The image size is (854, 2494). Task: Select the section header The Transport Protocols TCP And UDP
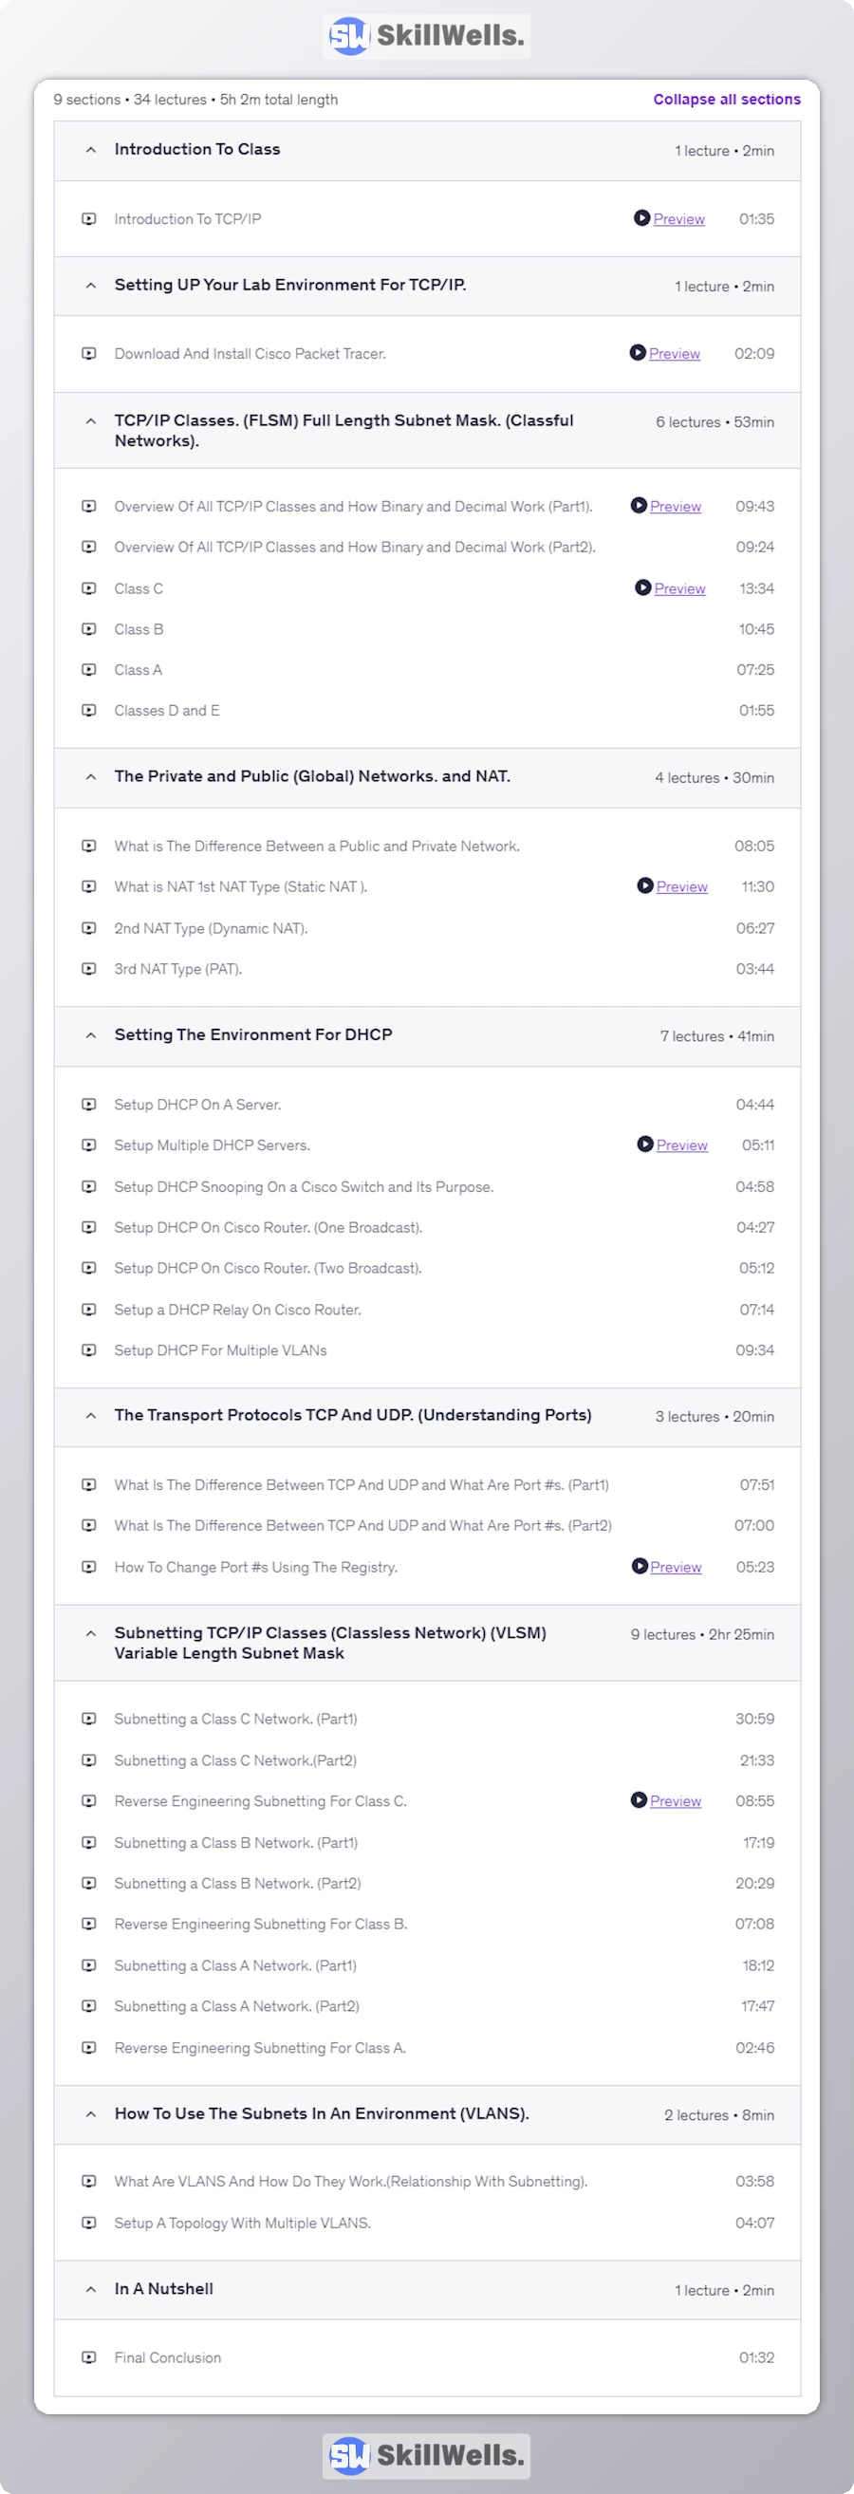tap(353, 1414)
